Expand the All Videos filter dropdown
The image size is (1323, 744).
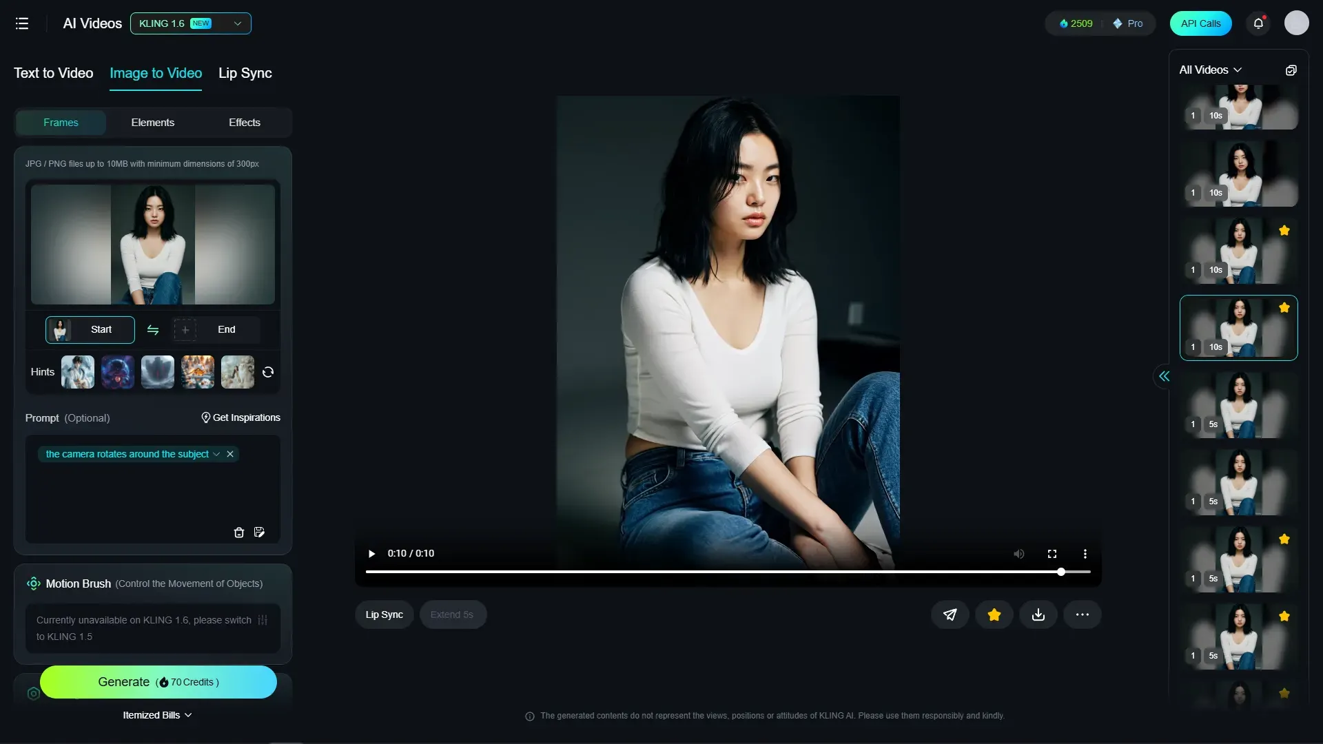(1211, 70)
